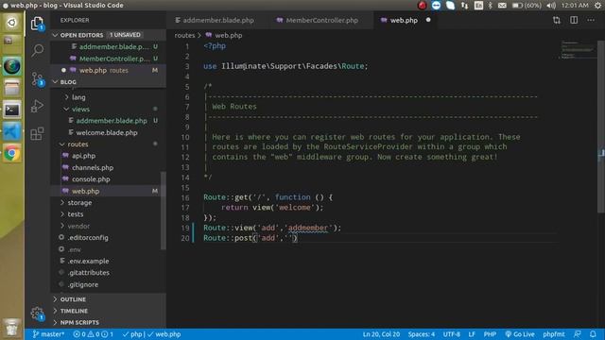605x340 pixels.
Task: Click the explorer file tree scrollbar
Action: point(164,211)
